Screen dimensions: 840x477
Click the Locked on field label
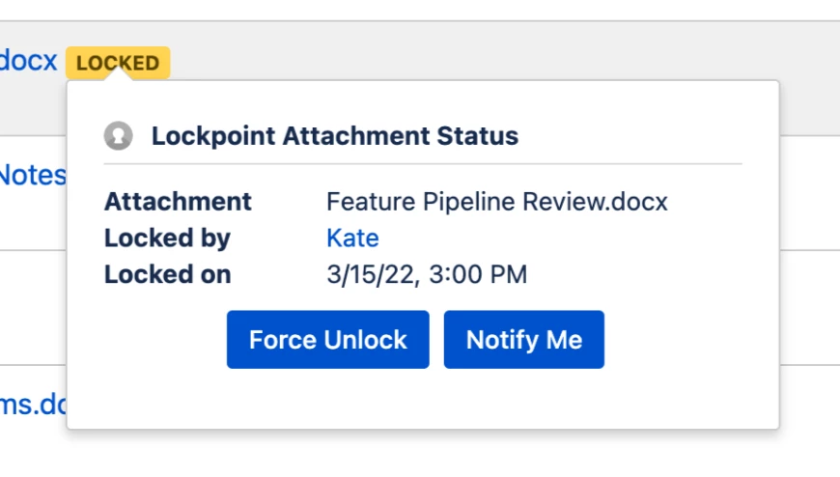pos(168,274)
